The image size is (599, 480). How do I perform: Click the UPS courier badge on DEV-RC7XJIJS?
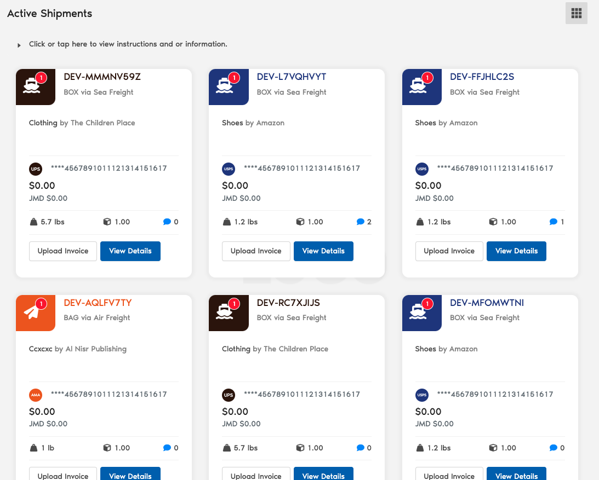pyautogui.click(x=229, y=395)
